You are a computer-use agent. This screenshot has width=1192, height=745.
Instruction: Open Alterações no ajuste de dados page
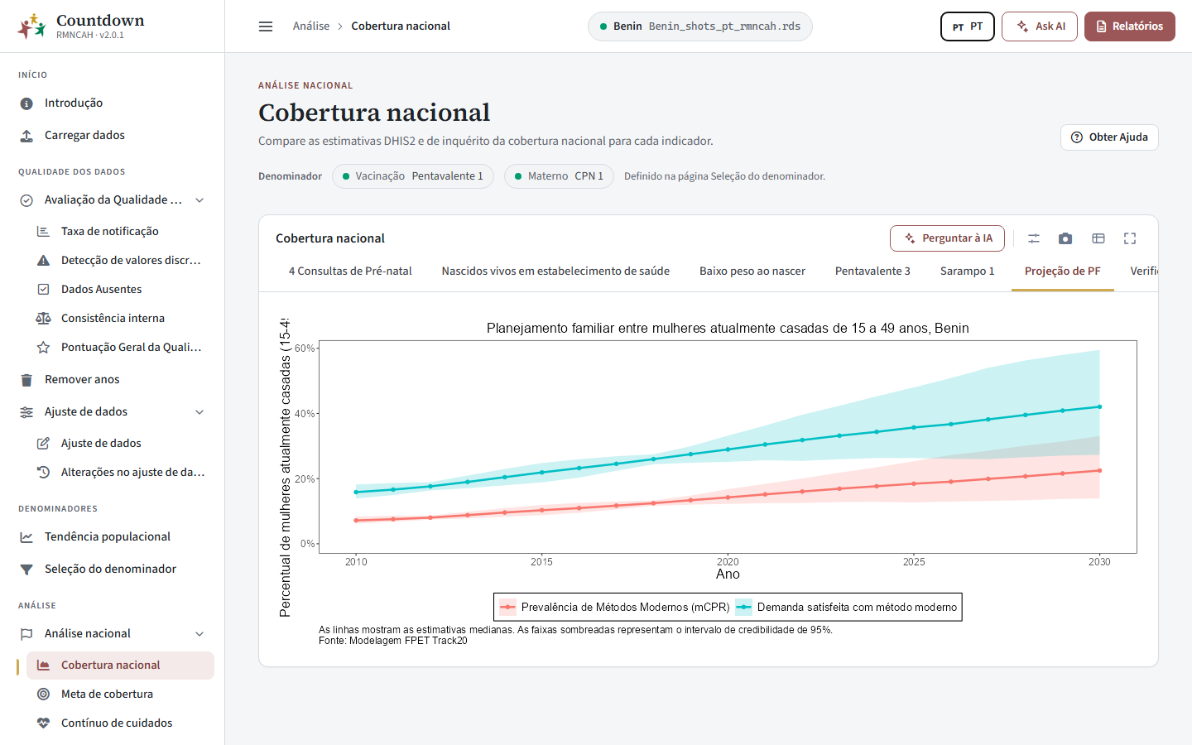[x=121, y=473]
